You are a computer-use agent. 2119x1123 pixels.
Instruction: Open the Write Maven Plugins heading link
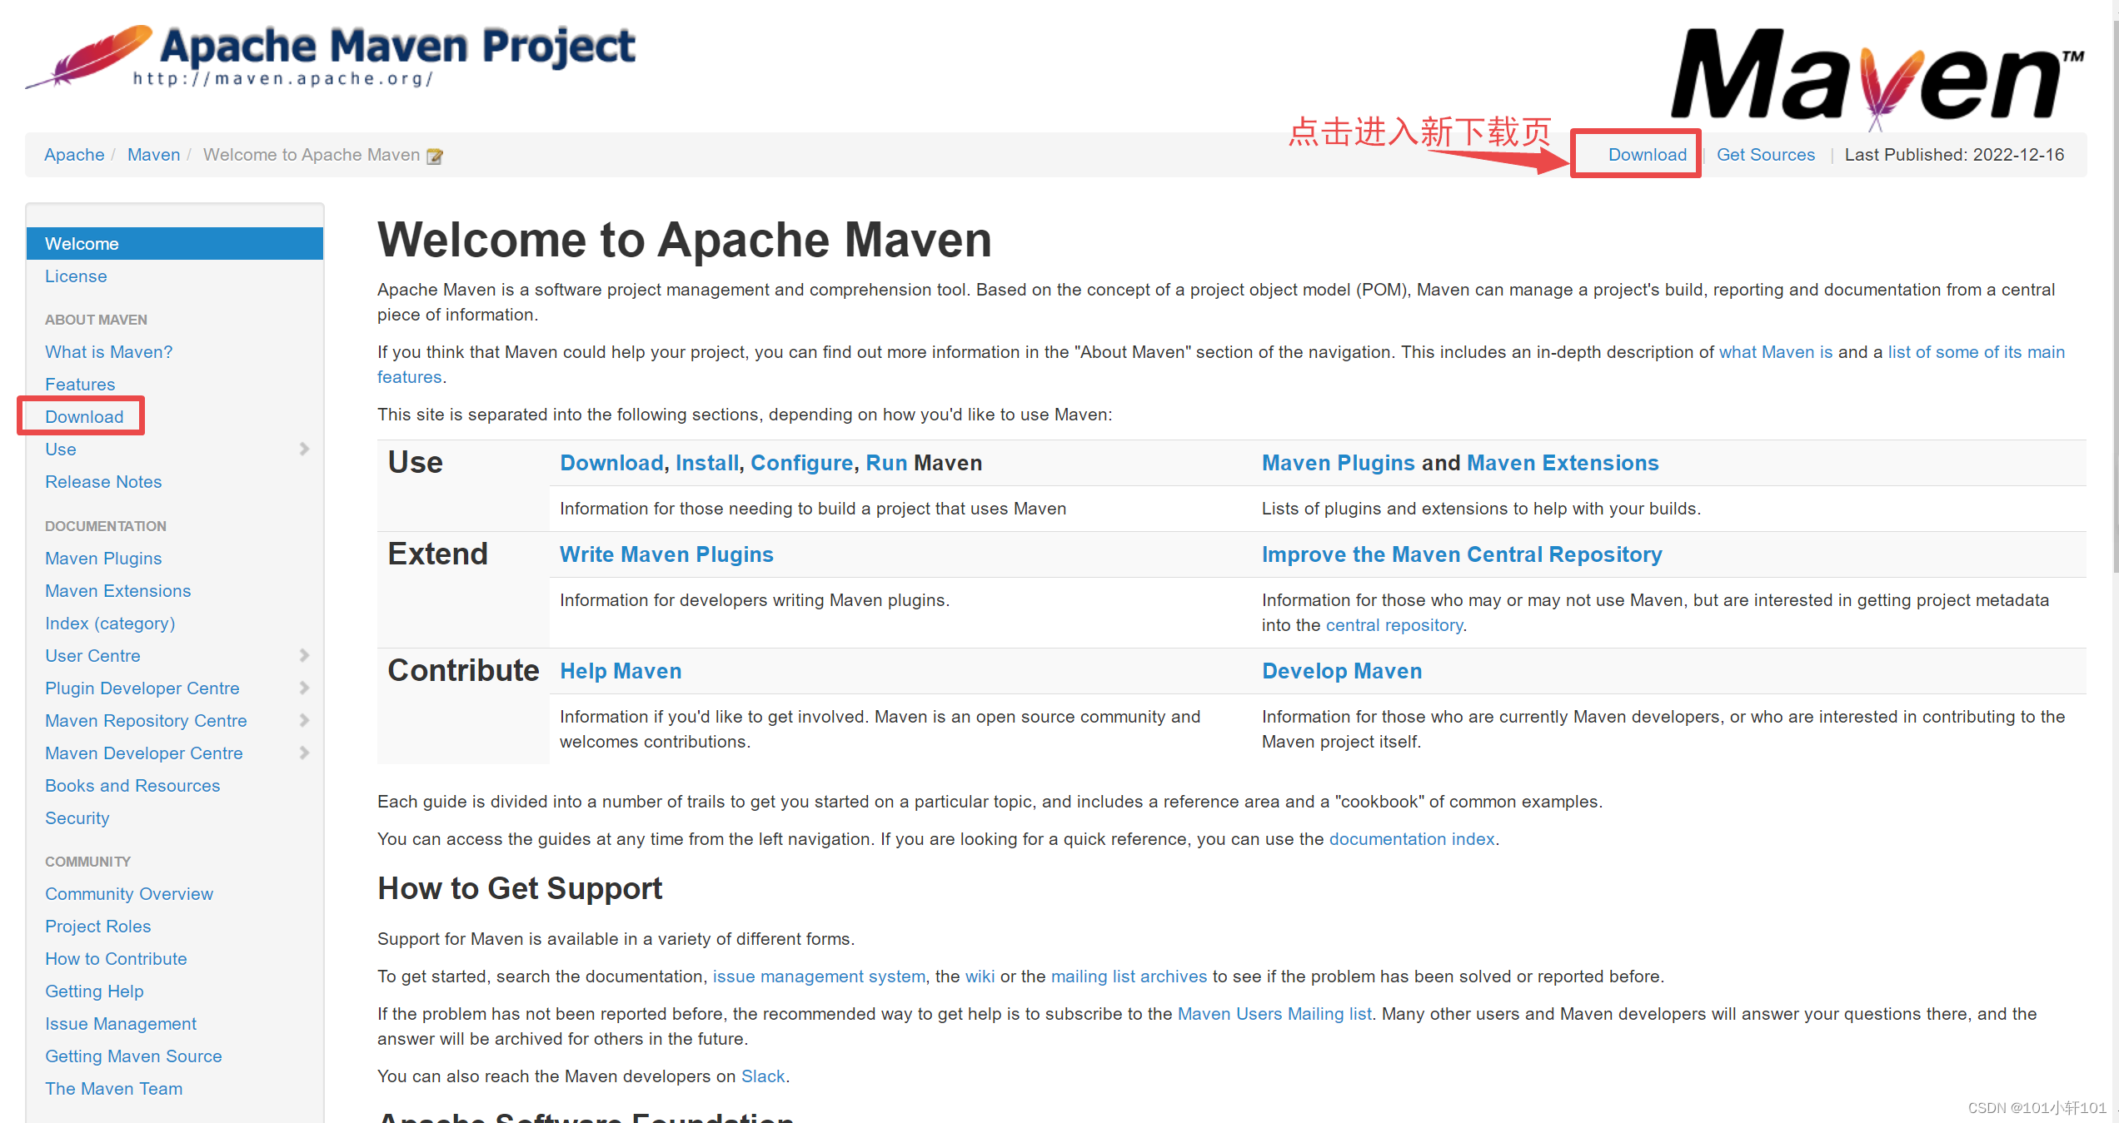(x=666, y=554)
